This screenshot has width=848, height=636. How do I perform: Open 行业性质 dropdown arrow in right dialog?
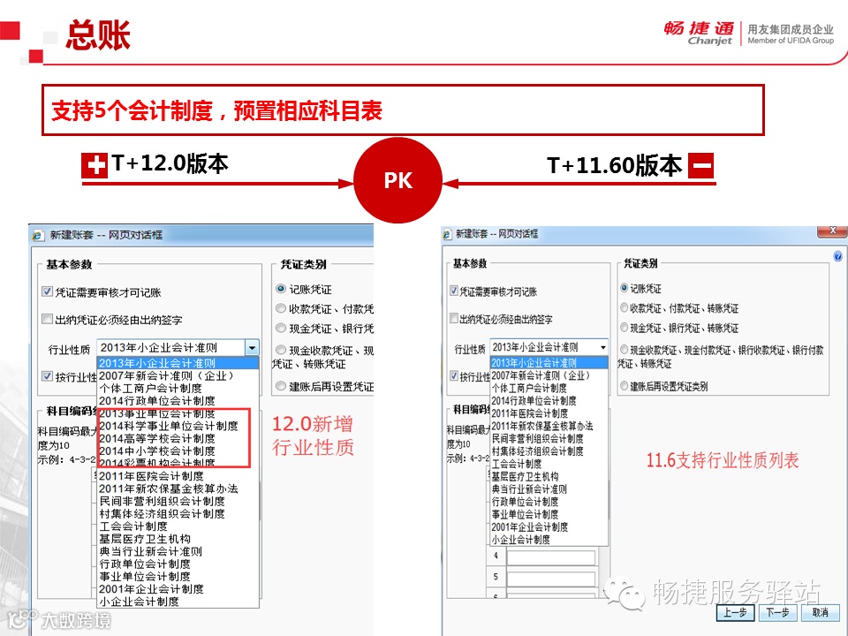[602, 346]
